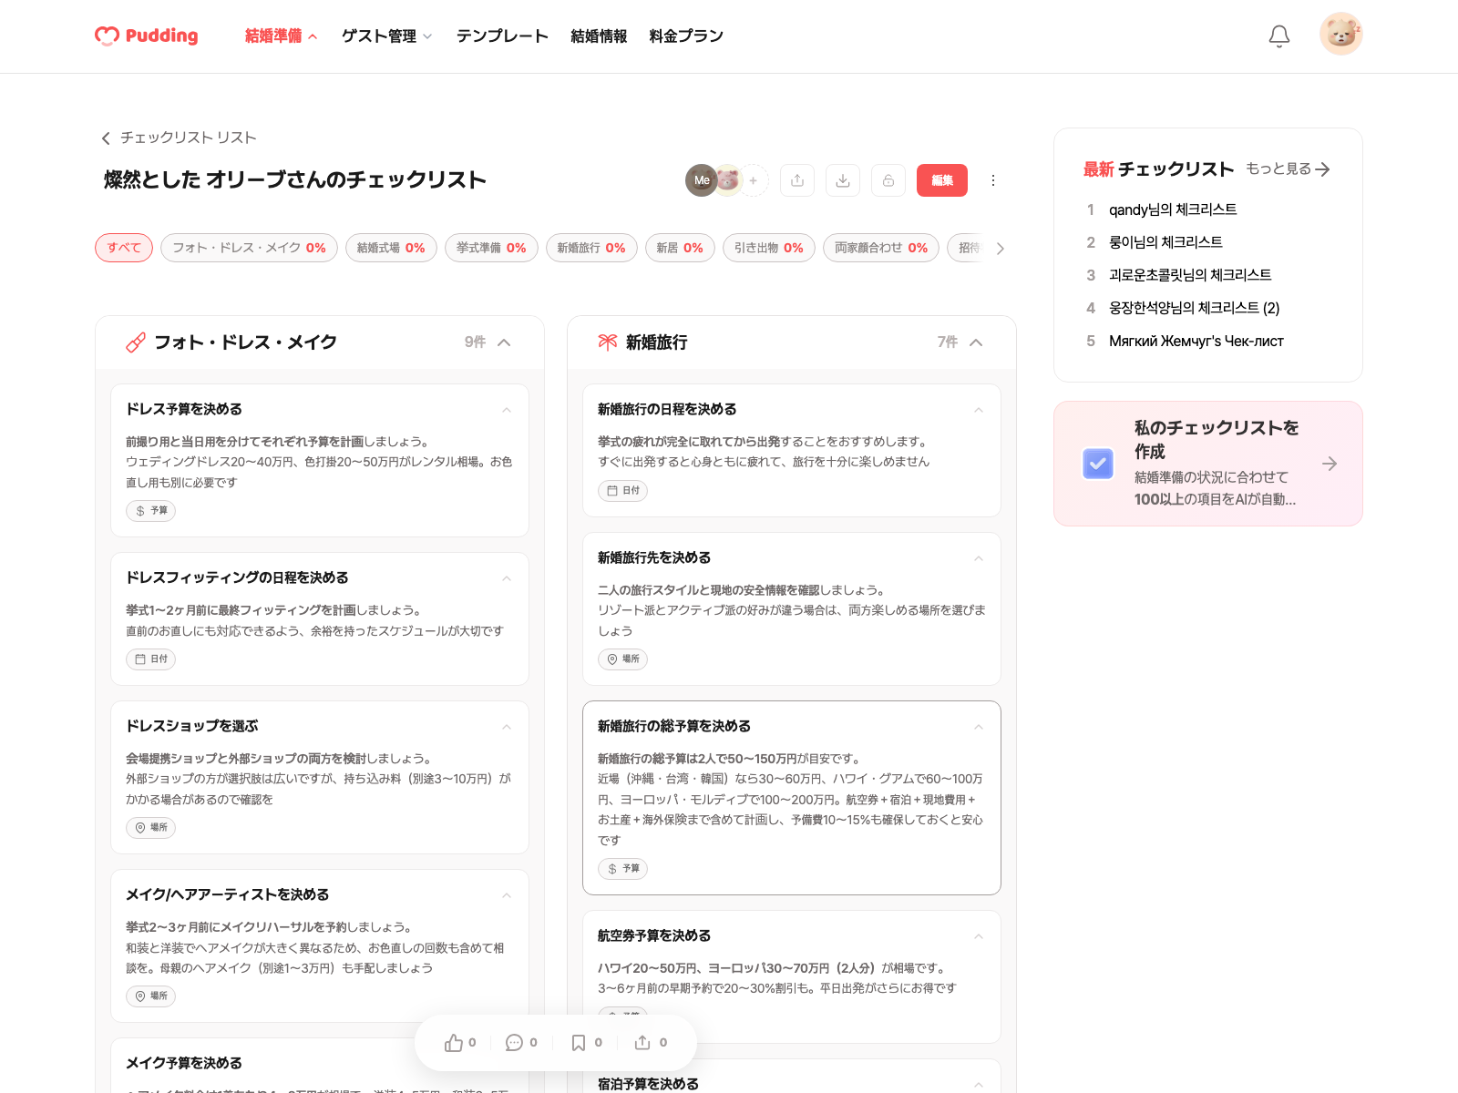Open the three-dot more options menu
1458x1093 pixels.
993,180
